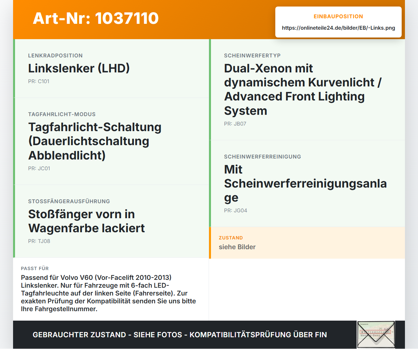418x349 pixels.
Task: Click the LENKRADPOSITION label
Action: click(x=55, y=55)
